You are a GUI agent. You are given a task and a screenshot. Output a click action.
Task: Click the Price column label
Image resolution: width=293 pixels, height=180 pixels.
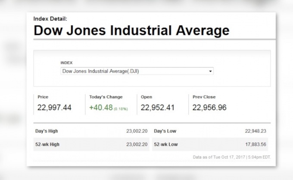pos(43,97)
